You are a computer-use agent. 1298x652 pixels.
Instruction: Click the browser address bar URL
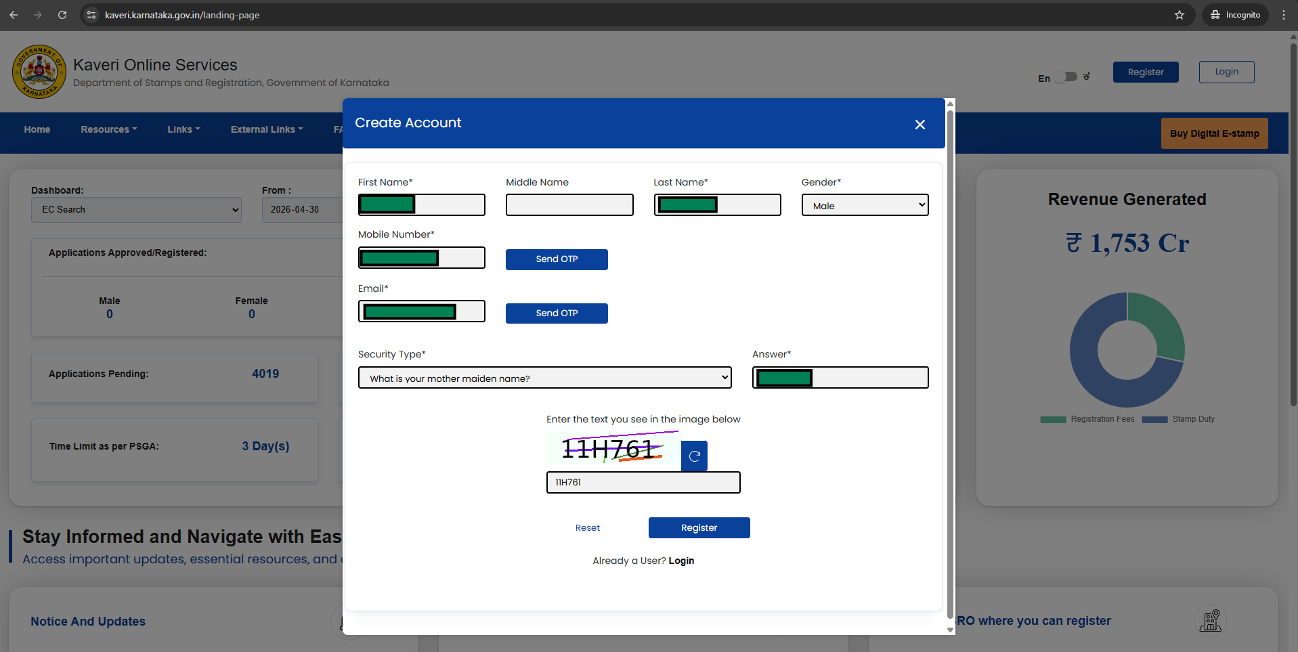point(182,15)
